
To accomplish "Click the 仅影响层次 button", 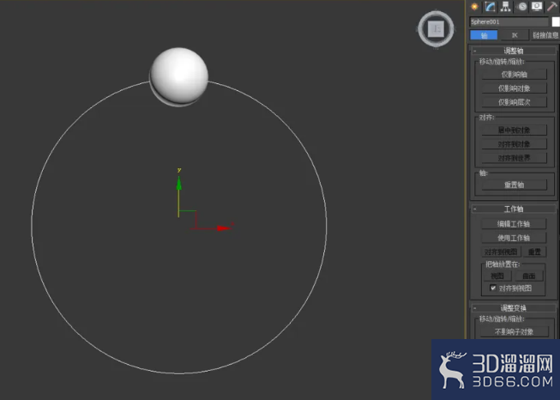I will [515, 102].
